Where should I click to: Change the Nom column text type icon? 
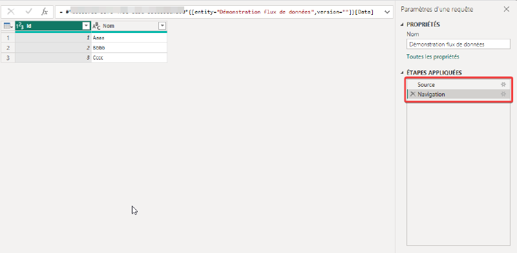click(96, 26)
